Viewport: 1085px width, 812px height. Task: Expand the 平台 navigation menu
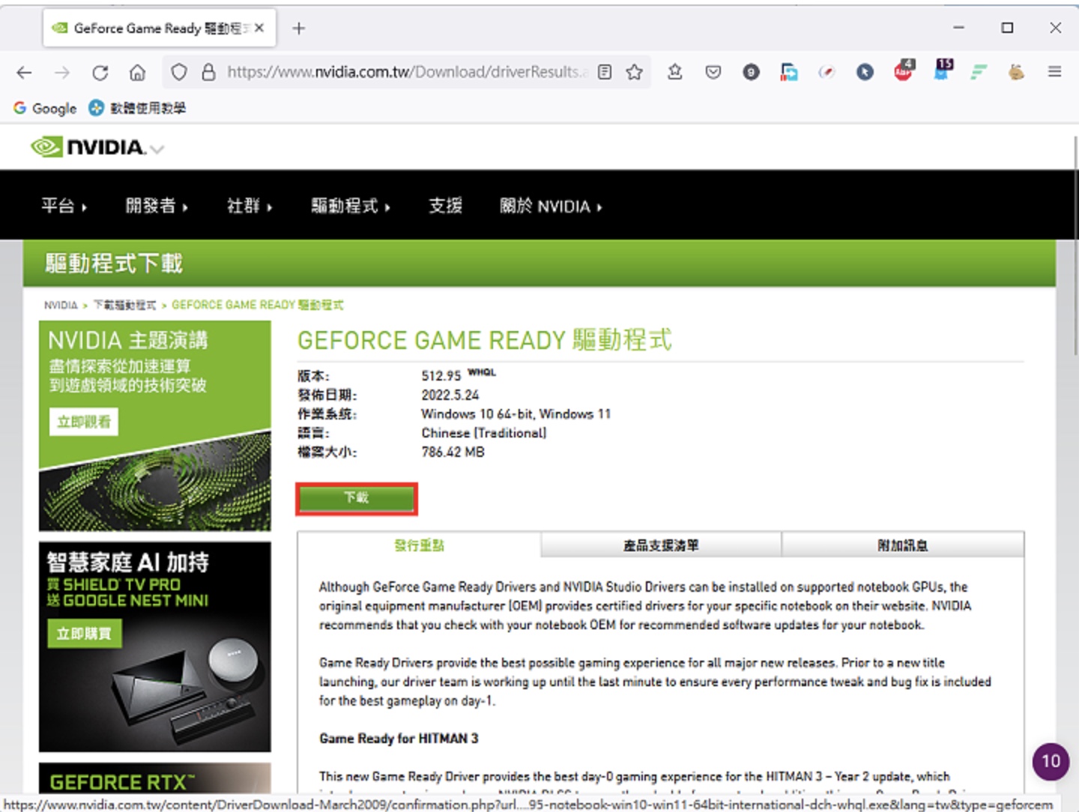(64, 206)
